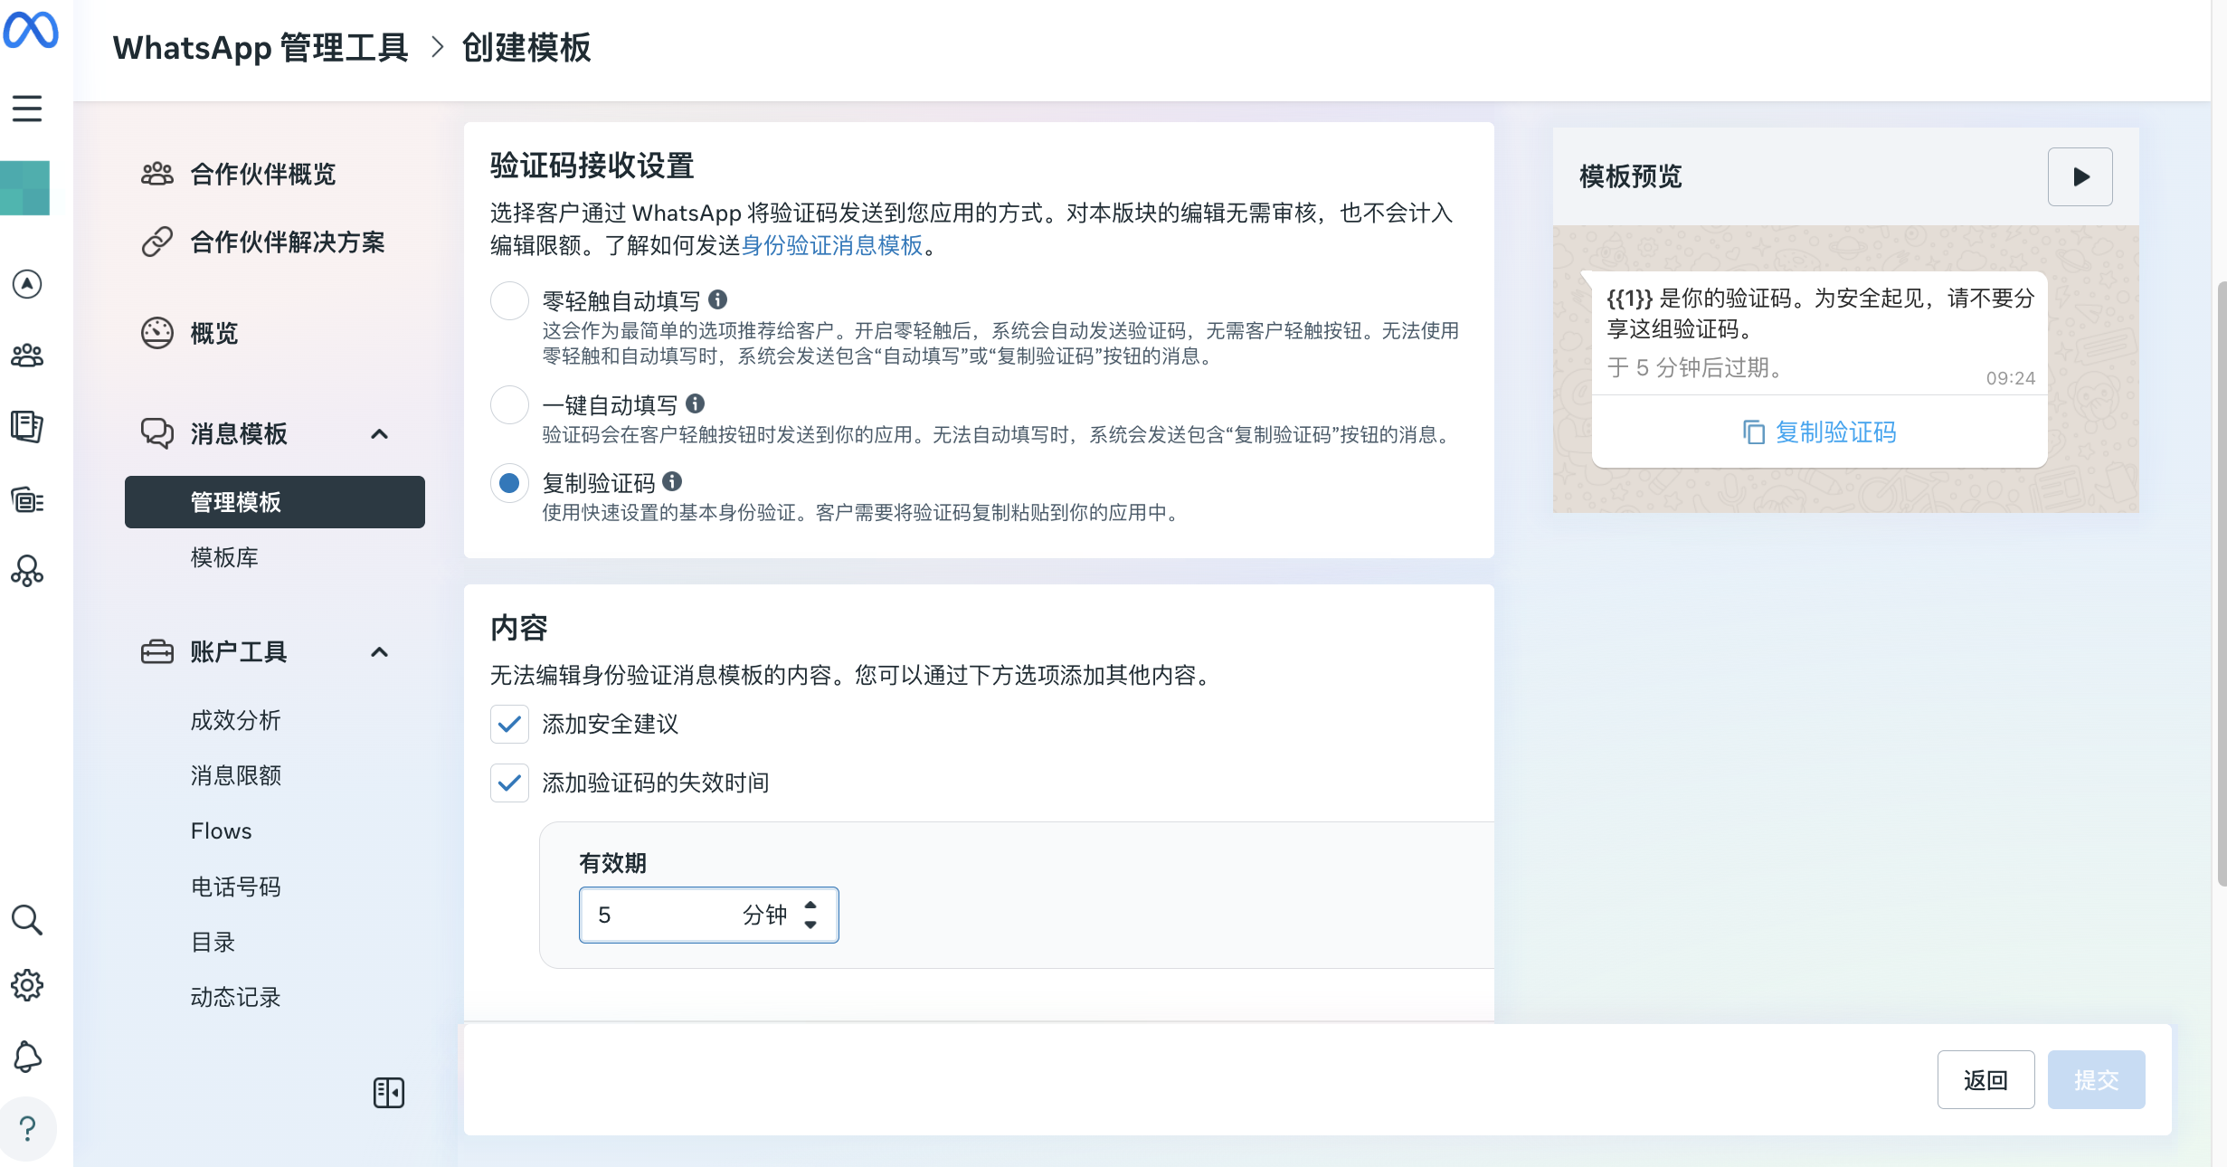Collapse the 消息模板 section
The width and height of the screenshot is (2227, 1167).
[380, 434]
